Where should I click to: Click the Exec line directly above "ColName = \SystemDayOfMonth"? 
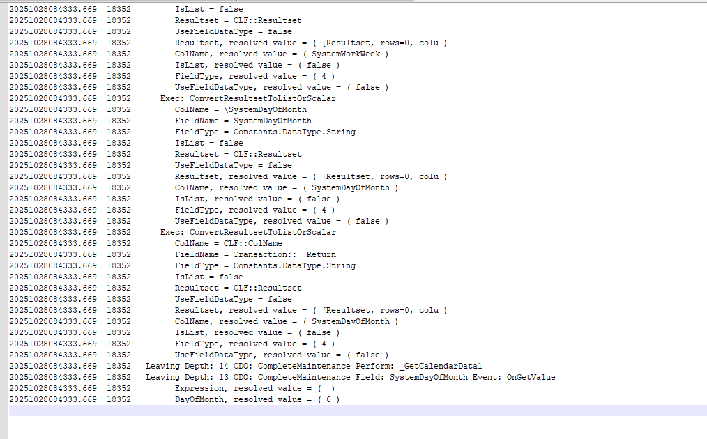click(x=248, y=99)
